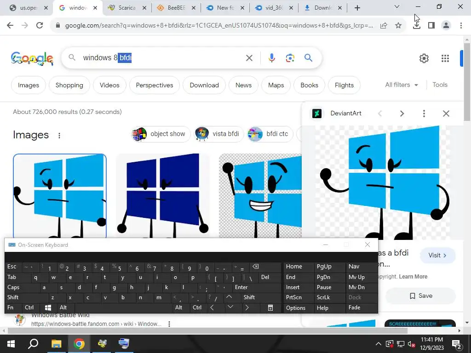Click the menu key on On-Screen Keyboard
Screen dimensions: 471x353
270,307
